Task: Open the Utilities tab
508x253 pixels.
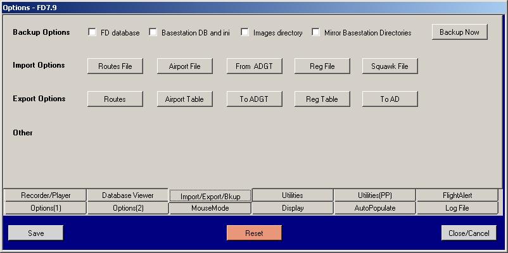Action: [292, 195]
